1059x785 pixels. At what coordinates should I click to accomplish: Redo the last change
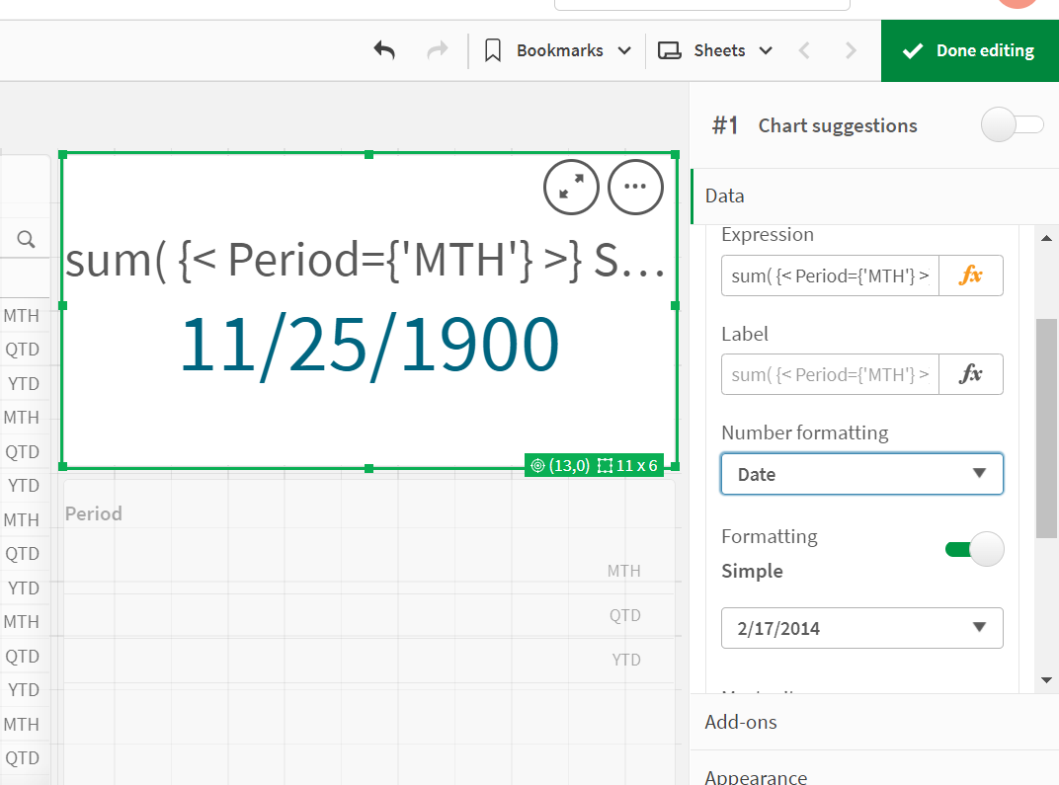coord(438,49)
